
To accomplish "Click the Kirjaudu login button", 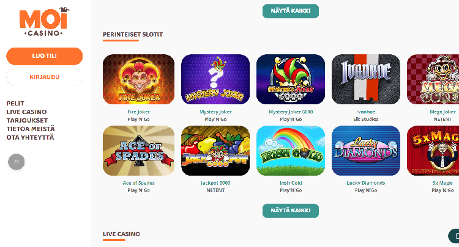I will point(45,77).
